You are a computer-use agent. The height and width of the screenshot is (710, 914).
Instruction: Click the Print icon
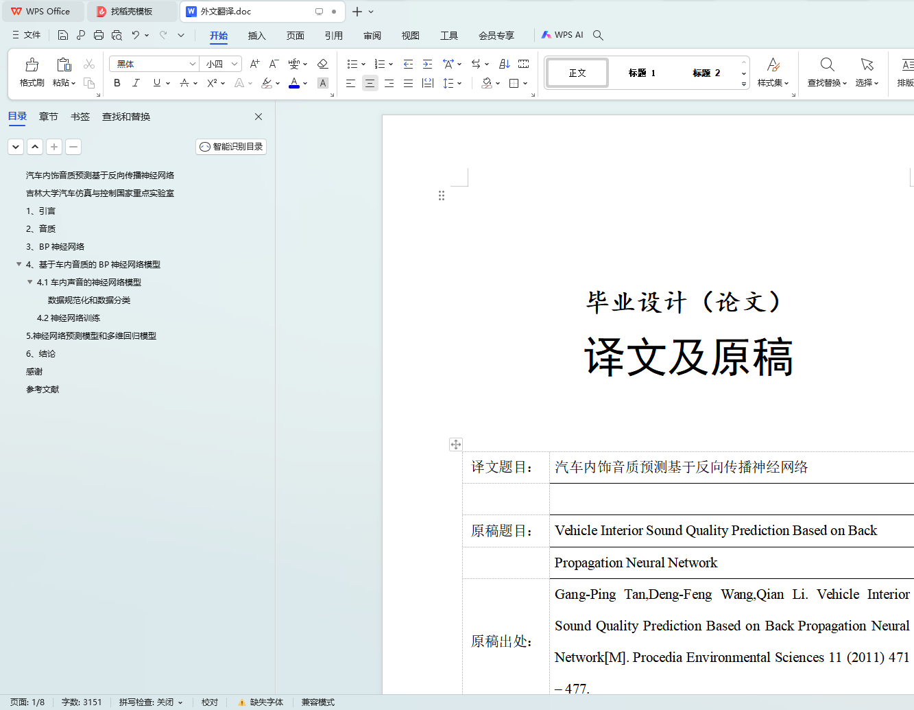(x=99, y=35)
